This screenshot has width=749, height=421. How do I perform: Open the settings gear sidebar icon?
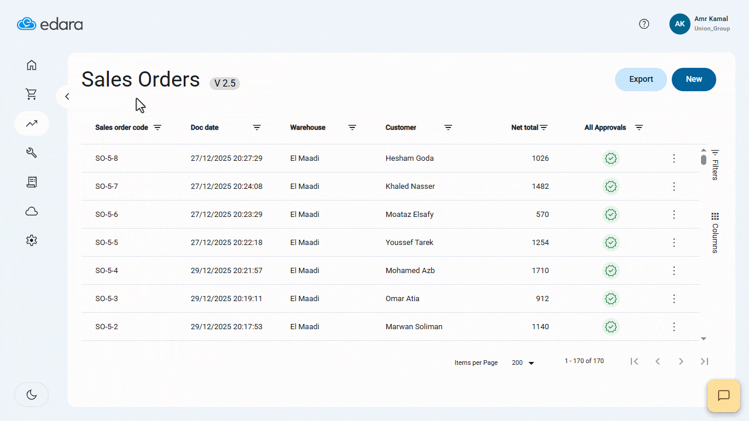32,240
